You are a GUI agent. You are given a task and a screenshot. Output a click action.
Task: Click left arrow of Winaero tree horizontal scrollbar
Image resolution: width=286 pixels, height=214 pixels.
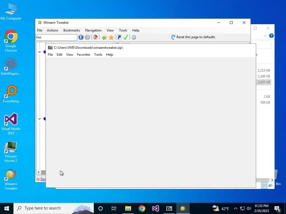click(x=39, y=172)
